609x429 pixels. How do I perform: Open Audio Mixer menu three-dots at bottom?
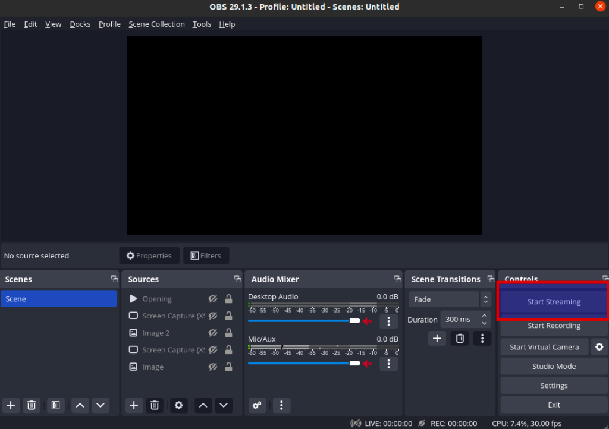[x=281, y=405]
